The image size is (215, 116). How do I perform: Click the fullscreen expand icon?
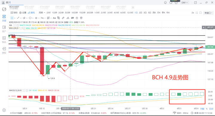(x=196, y=13)
